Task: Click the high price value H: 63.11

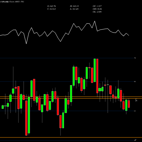Action: (74, 6)
